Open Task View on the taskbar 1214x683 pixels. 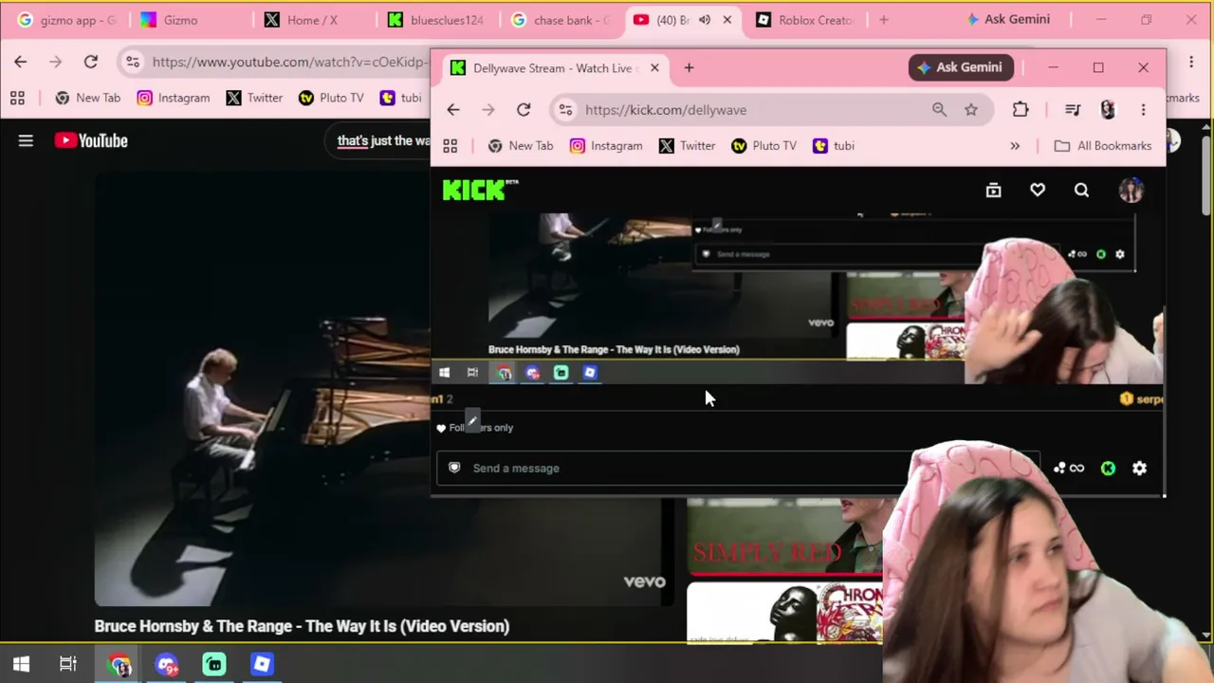(68, 664)
